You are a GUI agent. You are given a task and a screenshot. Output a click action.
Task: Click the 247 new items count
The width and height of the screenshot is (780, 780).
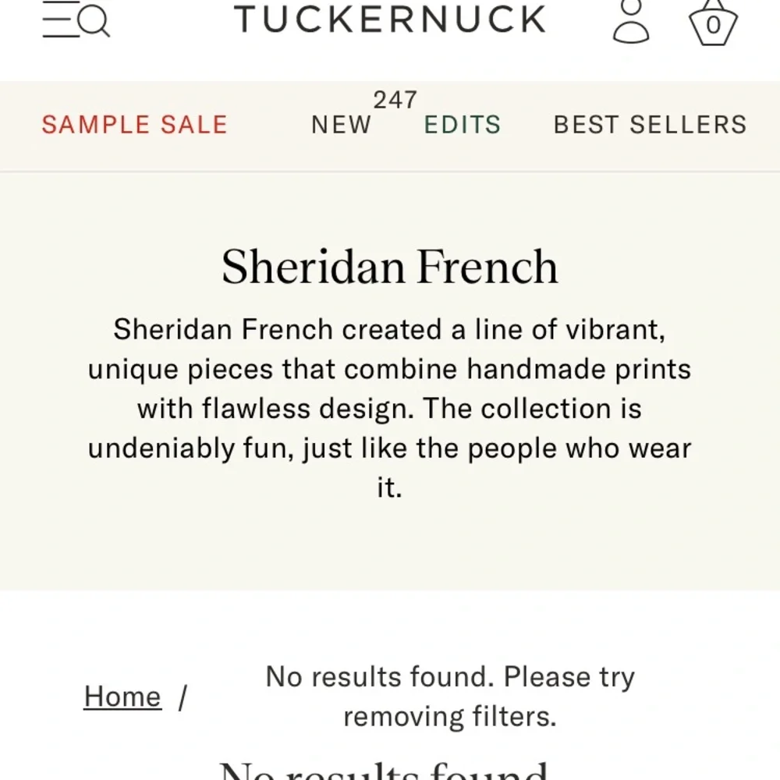coord(395,101)
